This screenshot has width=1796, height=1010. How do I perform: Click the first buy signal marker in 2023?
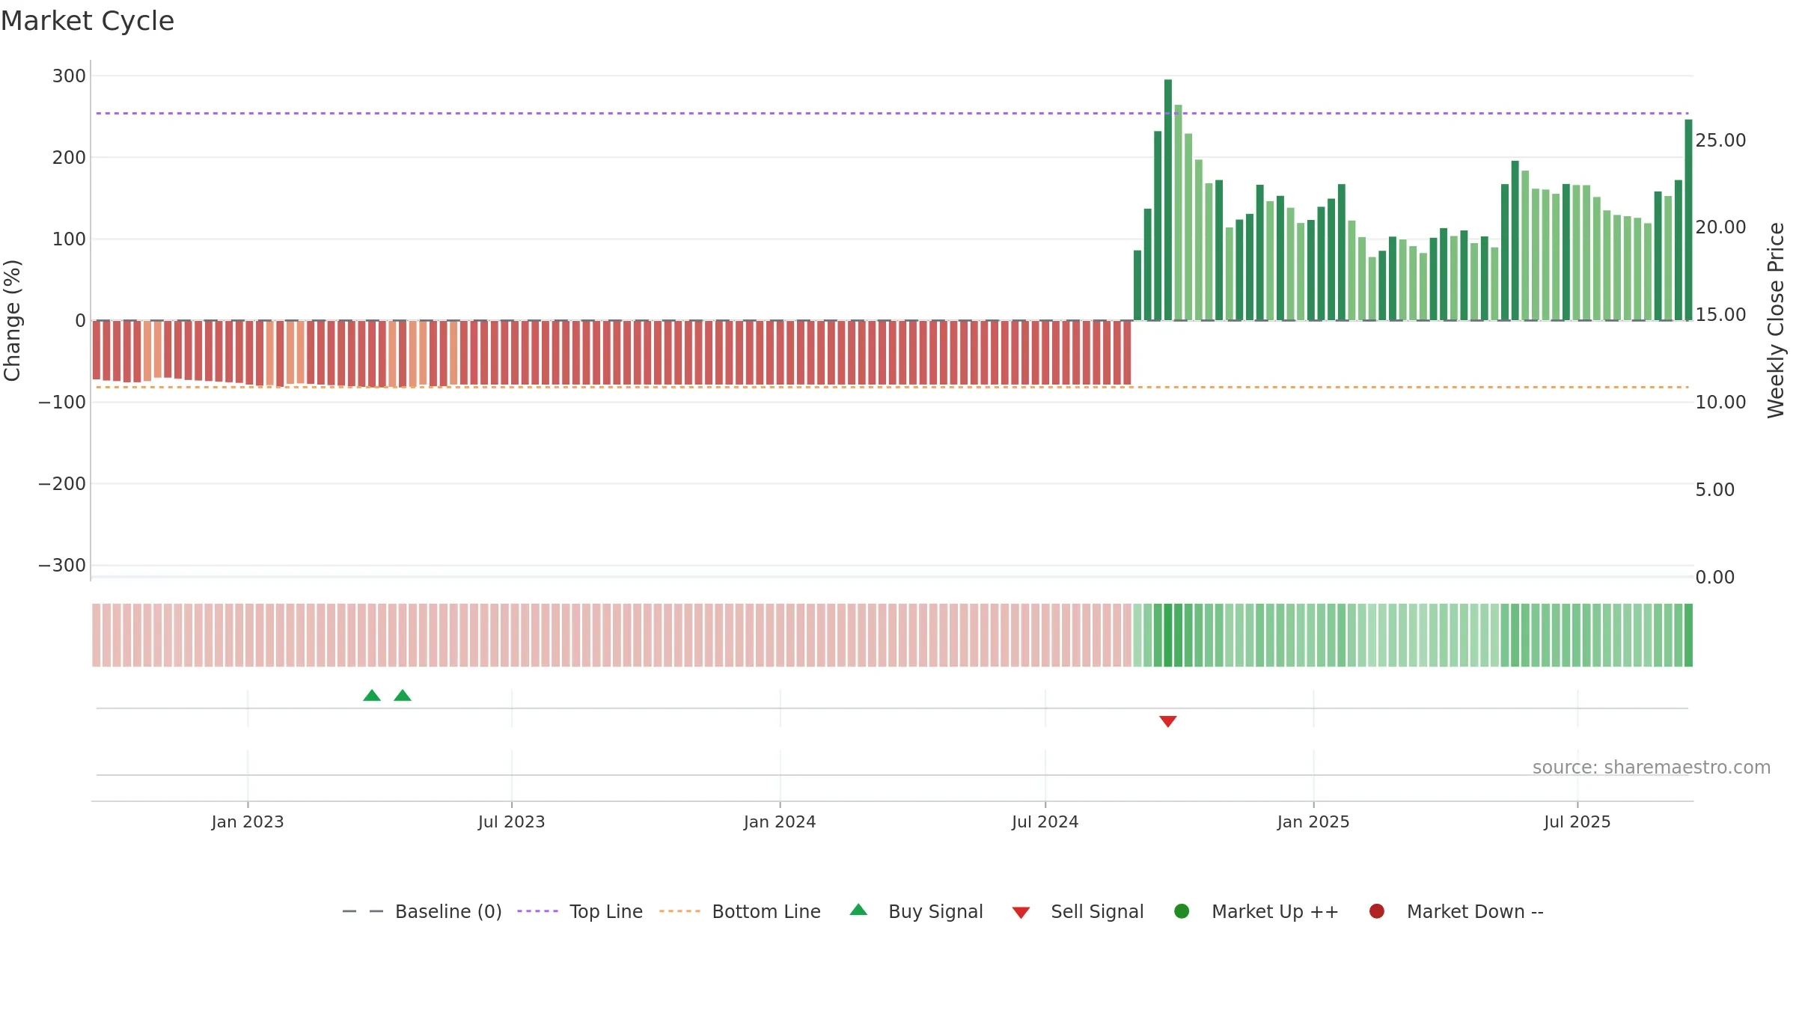pos(372,696)
